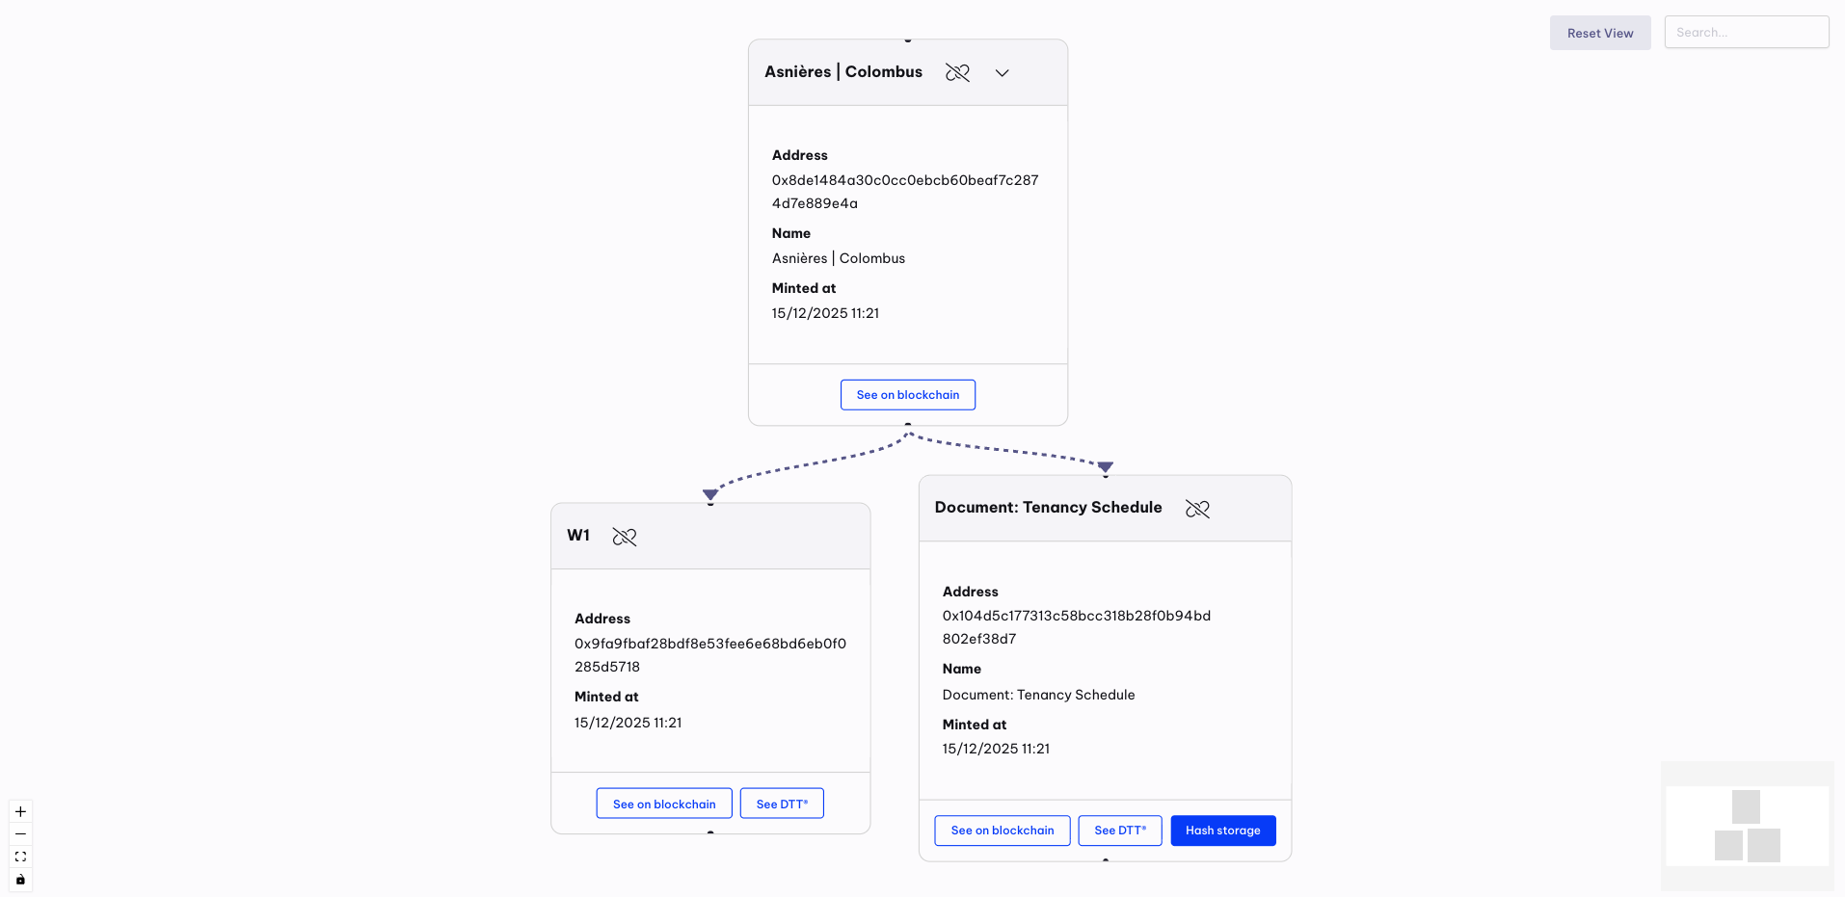Screen dimensions: 1845x897
Task: Open See on blockchain for Tenancy Schedule
Action: click(1002, 831)
